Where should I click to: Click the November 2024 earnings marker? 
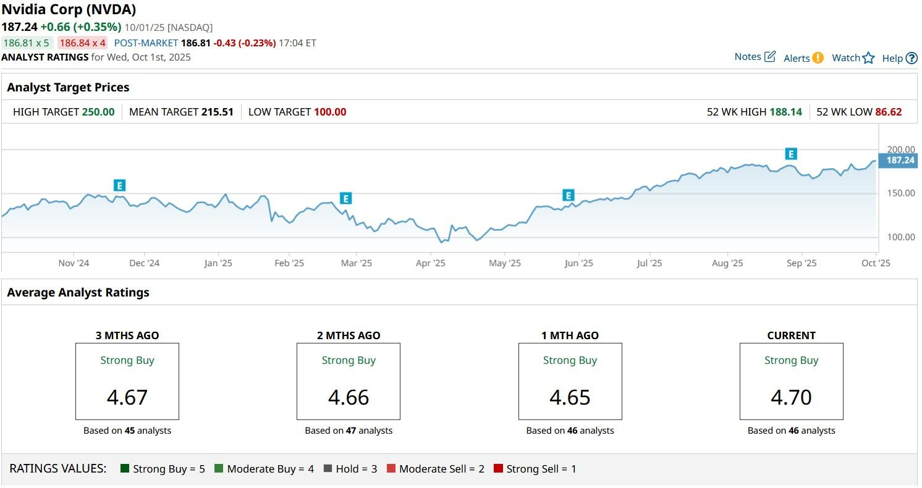click(119, 185)
